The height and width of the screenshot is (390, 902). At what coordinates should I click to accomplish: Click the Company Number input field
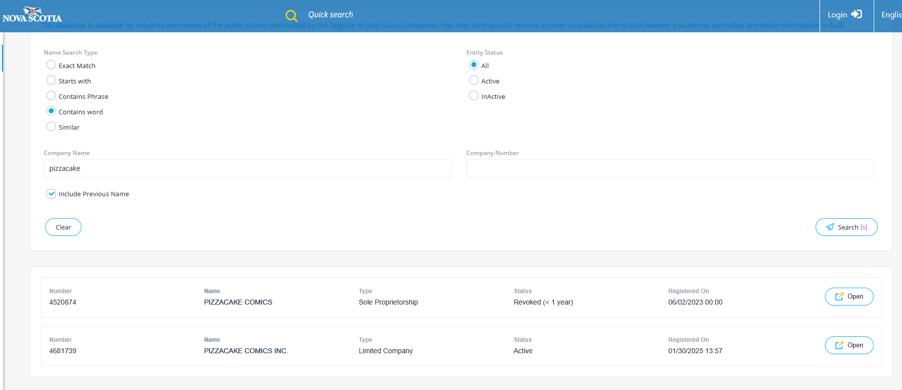[x=670, y=168]
